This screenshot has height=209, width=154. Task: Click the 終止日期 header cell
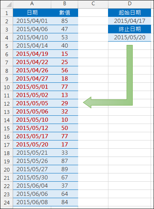click(130, 29)
